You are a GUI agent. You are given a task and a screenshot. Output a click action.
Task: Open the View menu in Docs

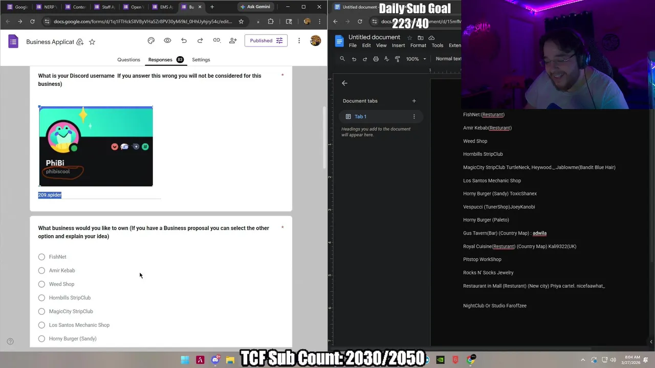point(381,45)
